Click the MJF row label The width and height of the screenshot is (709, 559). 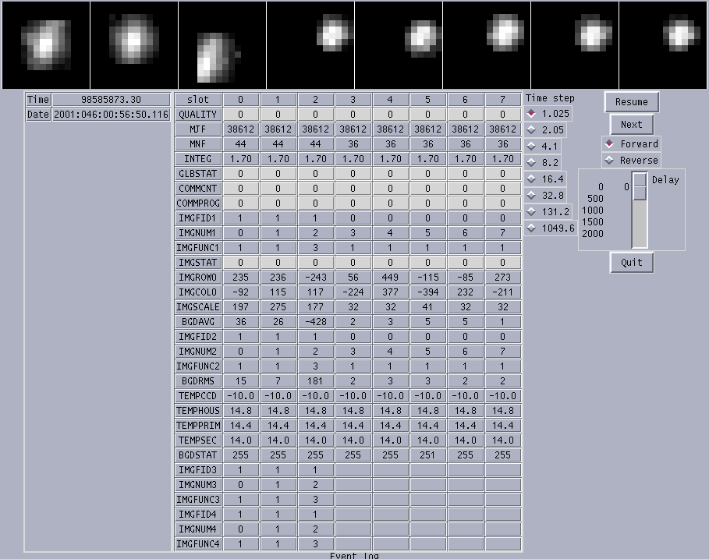pyautogui.click(x=198, y=129)
